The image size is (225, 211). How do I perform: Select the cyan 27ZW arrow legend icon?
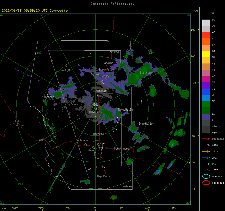(206, 158)
